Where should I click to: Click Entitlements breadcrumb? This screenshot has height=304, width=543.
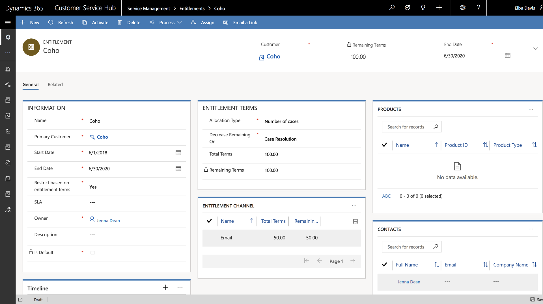(192, 8)
